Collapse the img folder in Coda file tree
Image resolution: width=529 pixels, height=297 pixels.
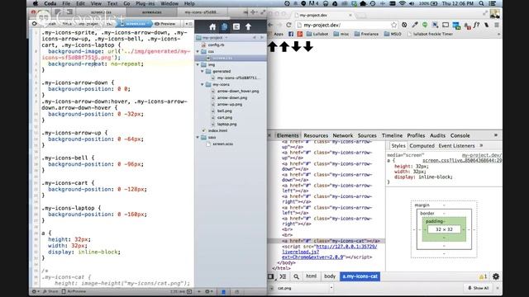(x=198, y=64)
